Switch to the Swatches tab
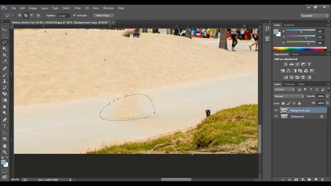Viewport: 331px width, 186px height. 289,25
